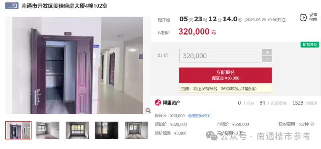Select the second room photo thumbnail
Viewport: 321px width, 149px height.
click(x=48, y=130)
